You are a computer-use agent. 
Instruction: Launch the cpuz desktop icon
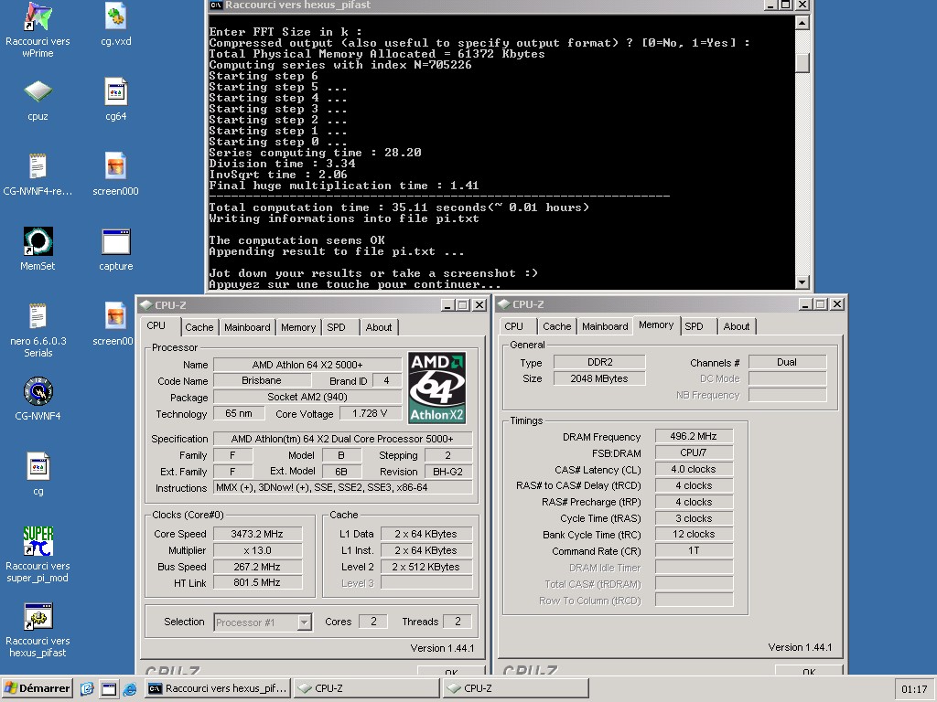pyautogui.click(x=38, y=92)
